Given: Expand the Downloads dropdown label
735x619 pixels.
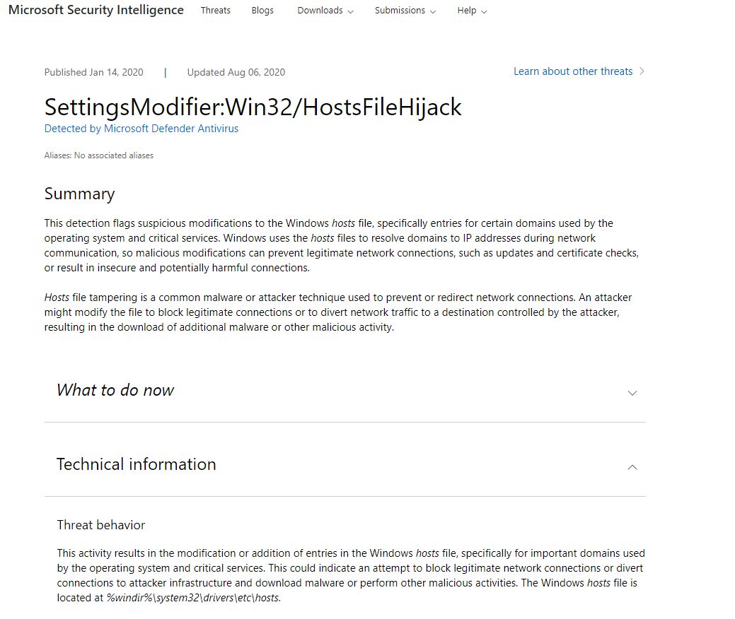Looking at the screenshot, I should 320,11.
